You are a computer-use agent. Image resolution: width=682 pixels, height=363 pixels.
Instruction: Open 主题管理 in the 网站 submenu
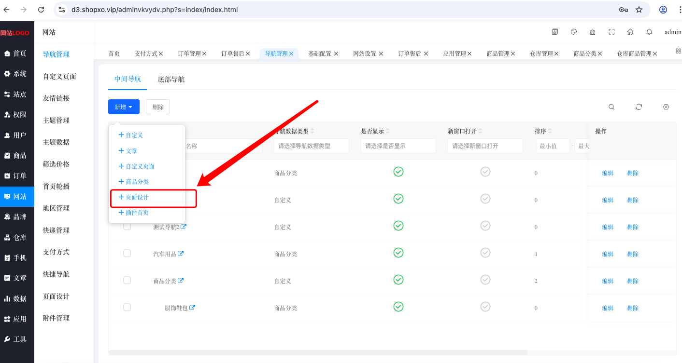pos(56,120)
